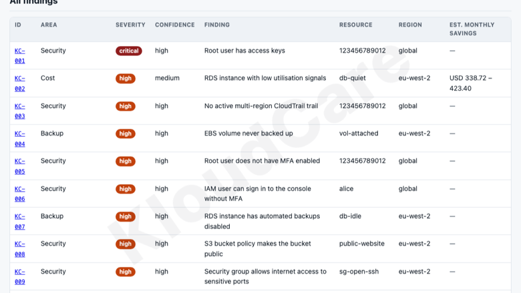Click the EST. MONTHLY SAVINGS column header
Screen dimensions: 521x293
click(472, 29)
